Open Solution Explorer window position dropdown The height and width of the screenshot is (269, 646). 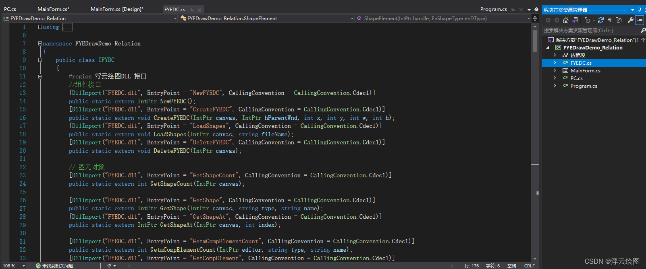(633, 10)
